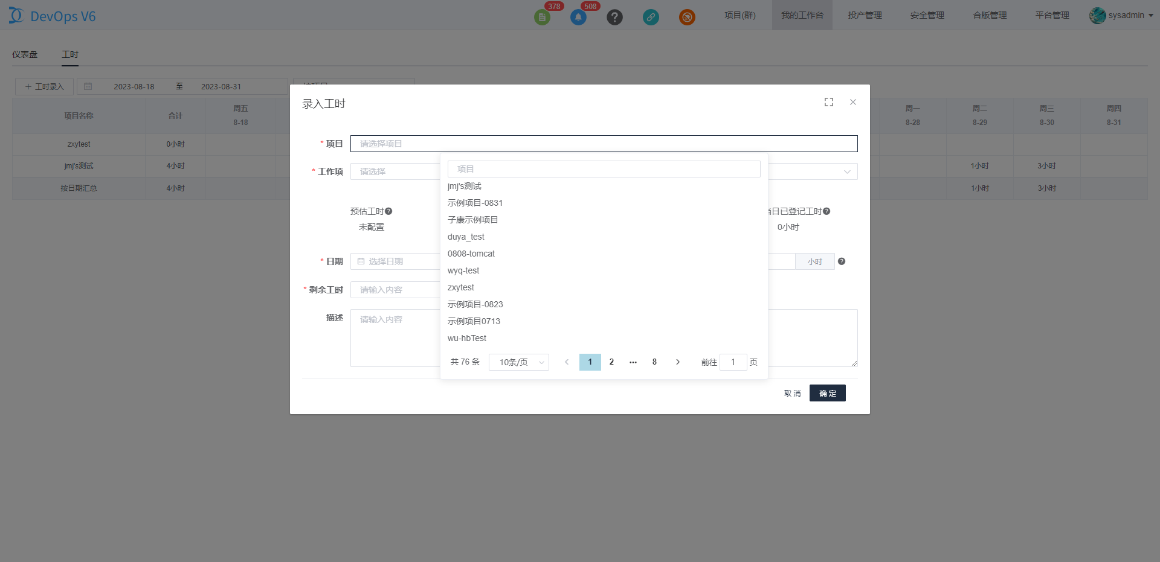Click the help icon next to 预估工时
This screenshot has width=1160, height=562.
tap(388, 211)
